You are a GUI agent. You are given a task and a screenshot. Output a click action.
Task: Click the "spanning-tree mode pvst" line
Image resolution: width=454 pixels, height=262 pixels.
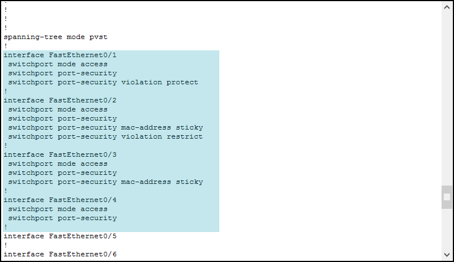(56, 37)
